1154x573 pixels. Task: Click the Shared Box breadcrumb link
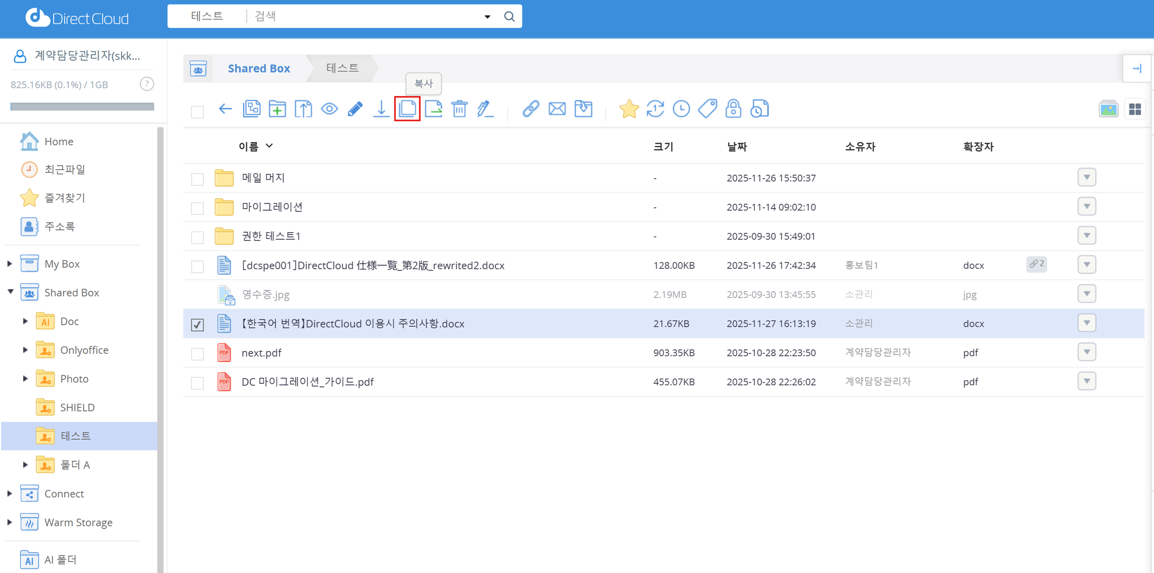[258, 69]
